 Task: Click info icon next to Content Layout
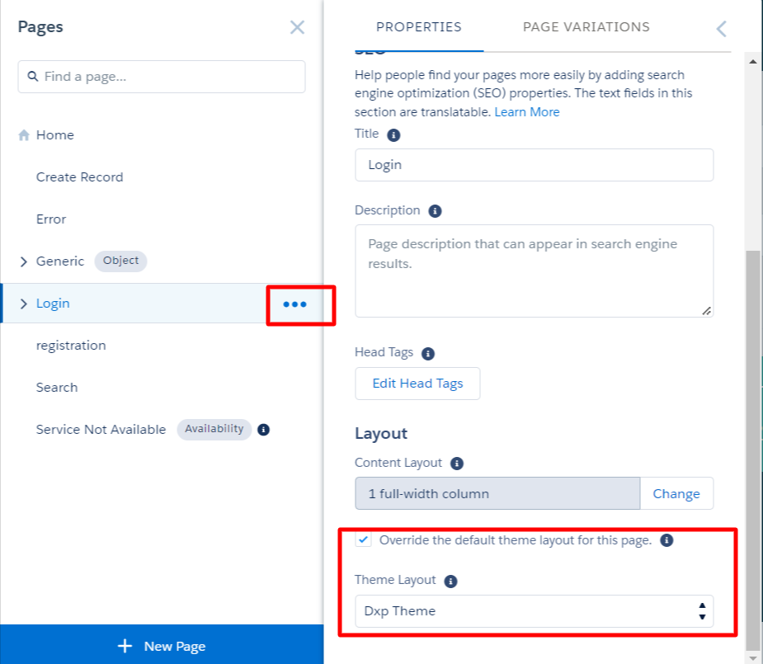(457, 464)
